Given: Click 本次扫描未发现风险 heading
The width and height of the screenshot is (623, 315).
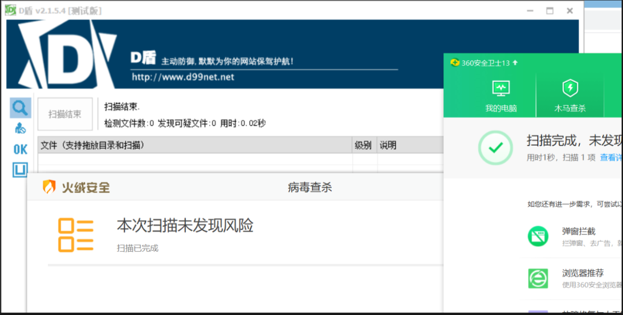Looking at the screenshot, I should tap(185, 226).
